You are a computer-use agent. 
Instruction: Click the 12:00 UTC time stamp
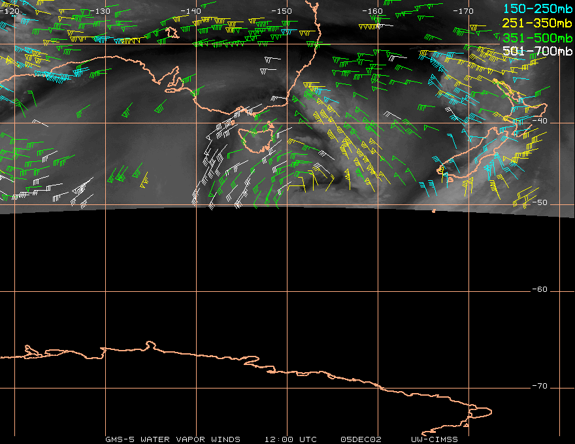(291, 439)
